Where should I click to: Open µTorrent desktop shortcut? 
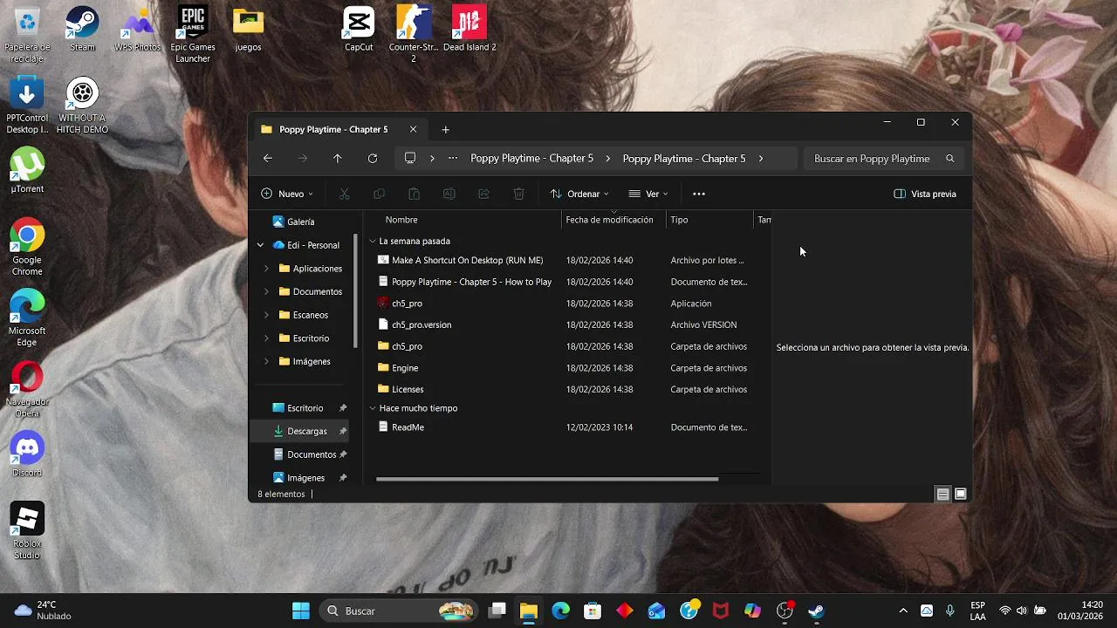[x=27, y=170]
